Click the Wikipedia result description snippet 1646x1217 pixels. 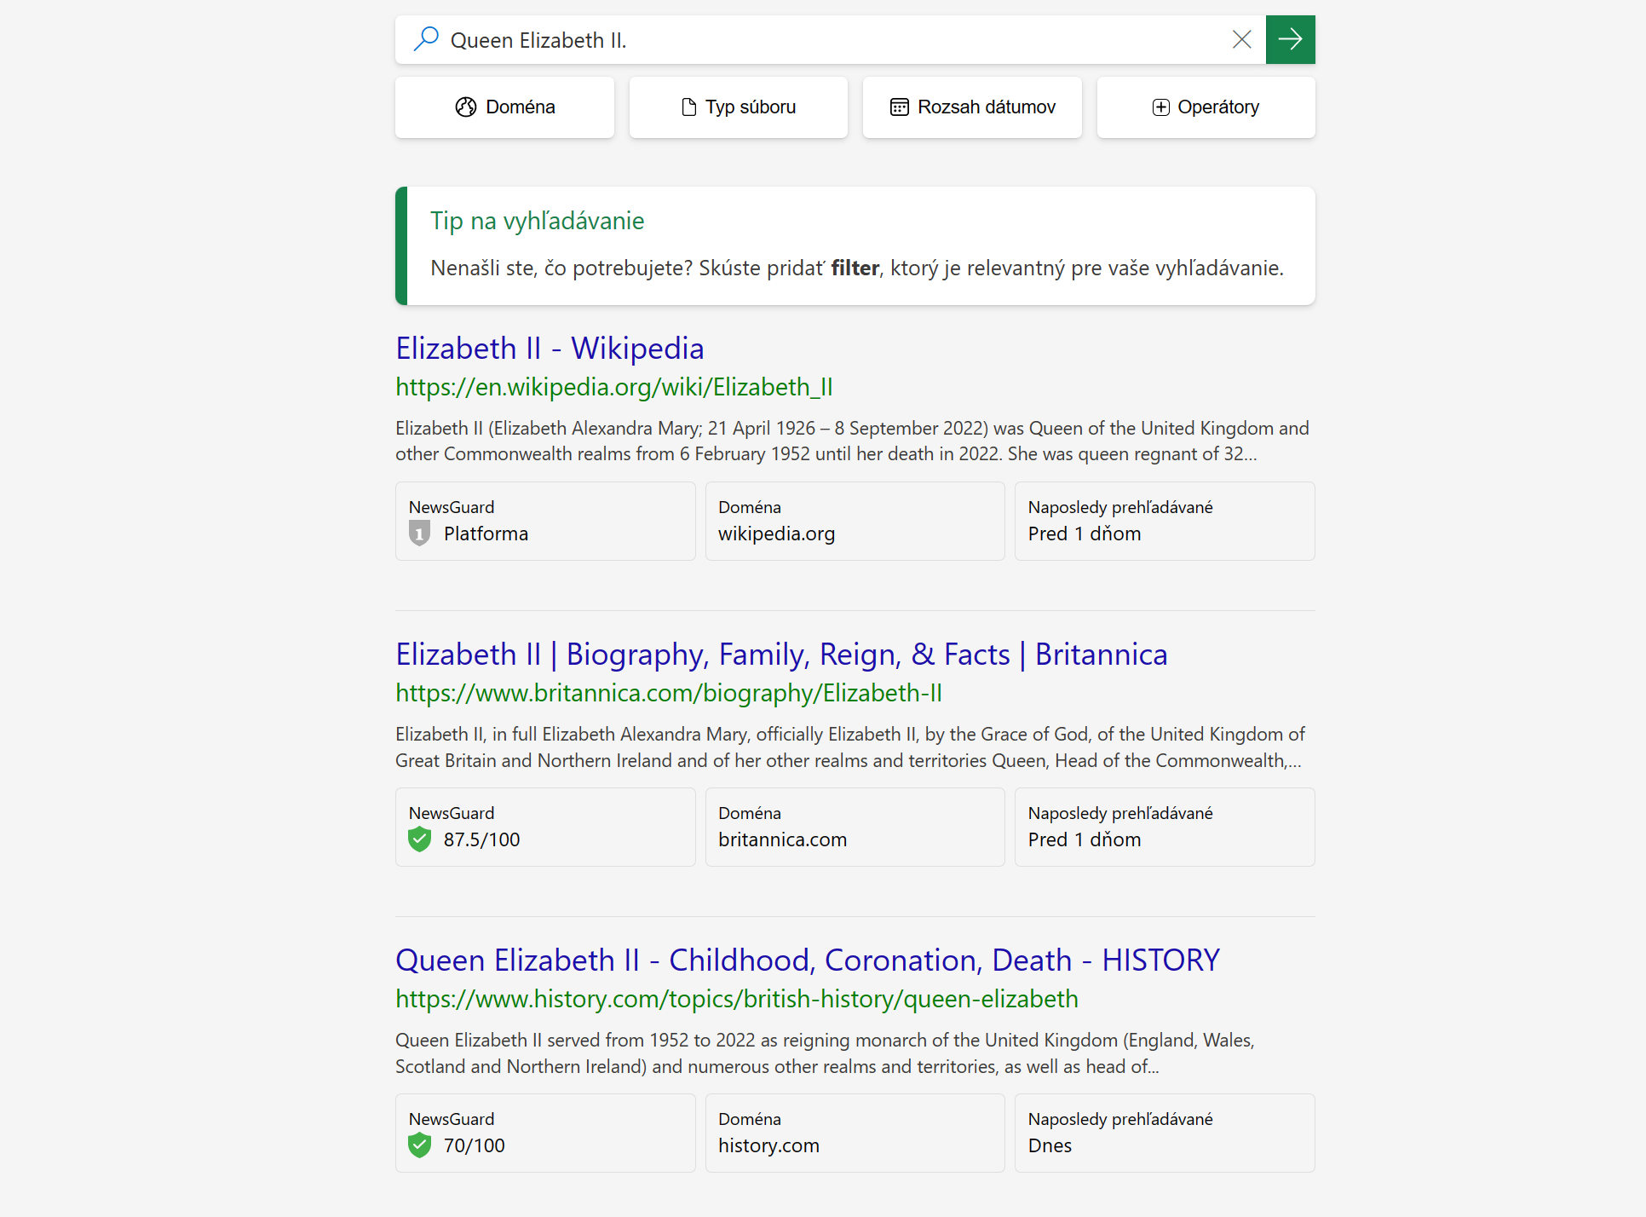click(852, 441)
